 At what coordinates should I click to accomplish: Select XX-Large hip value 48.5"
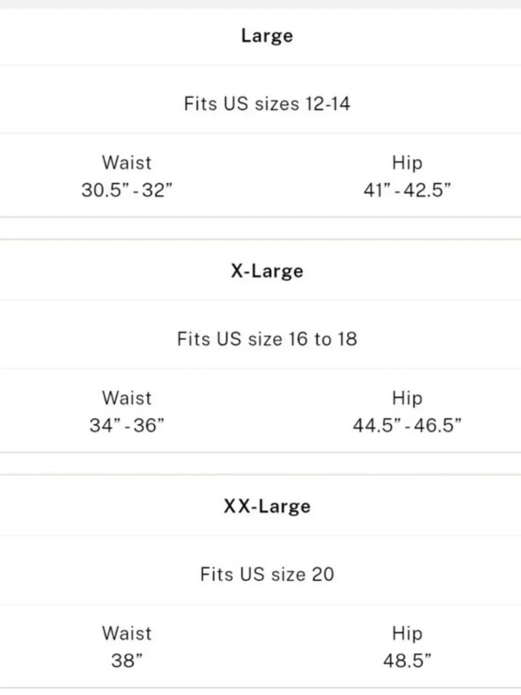[407, 661]
